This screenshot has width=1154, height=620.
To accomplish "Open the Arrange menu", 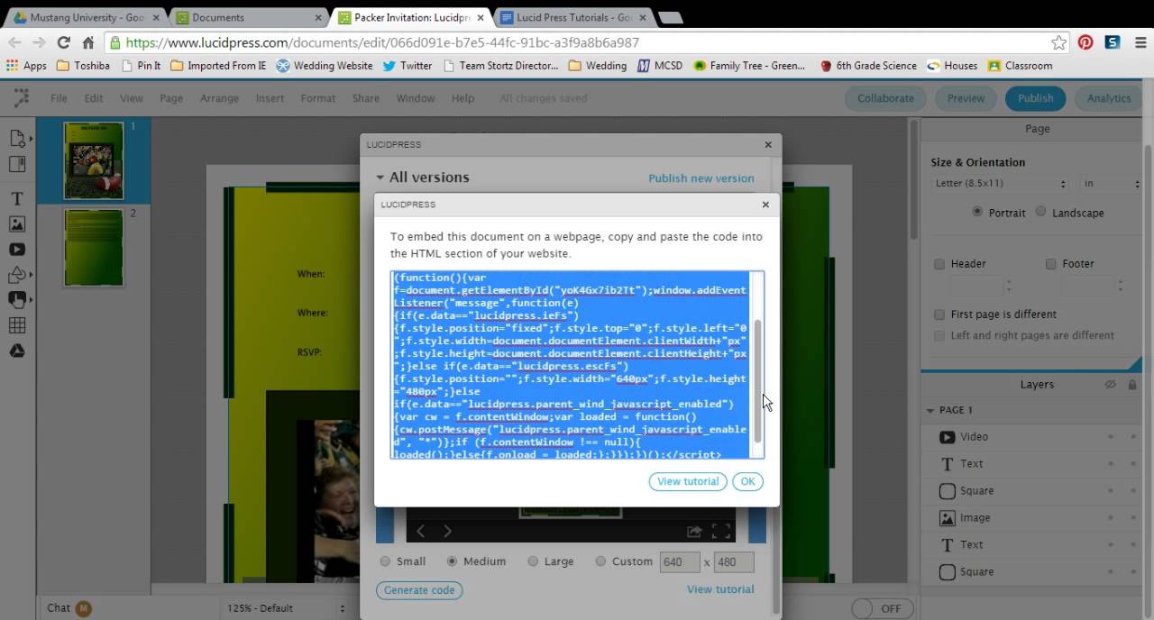I will tap(219, 98).
